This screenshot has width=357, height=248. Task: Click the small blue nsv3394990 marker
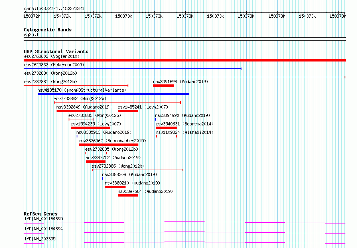[156, 119]
